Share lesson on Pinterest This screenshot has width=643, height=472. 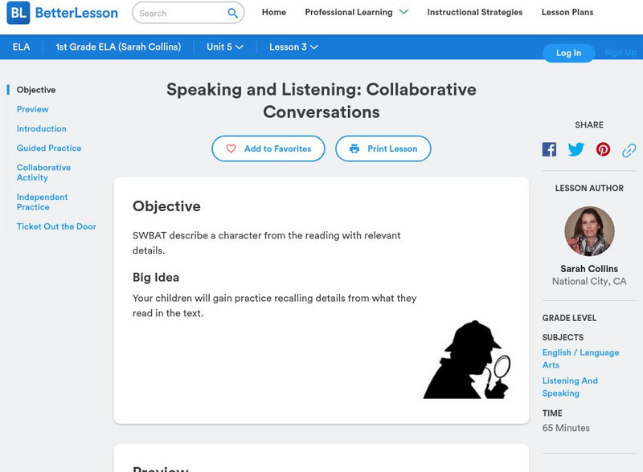(x=603, y=149)
